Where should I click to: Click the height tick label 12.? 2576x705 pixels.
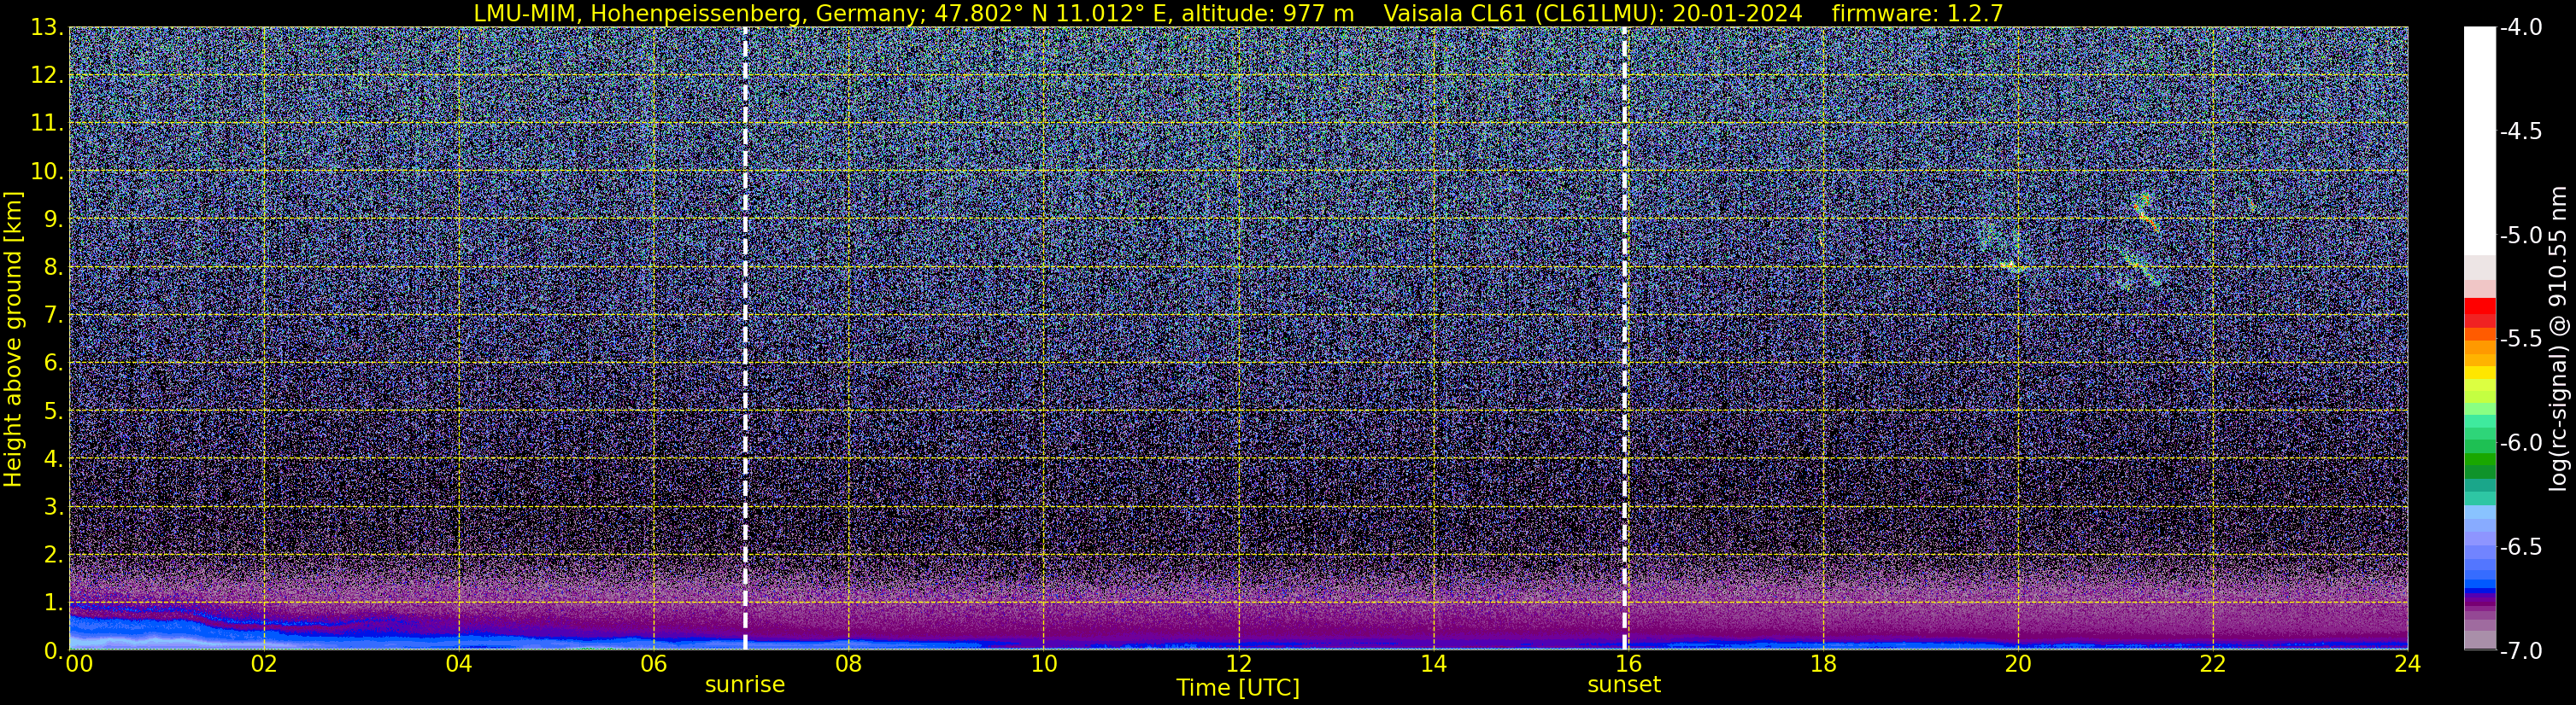(x=47, y=76)
